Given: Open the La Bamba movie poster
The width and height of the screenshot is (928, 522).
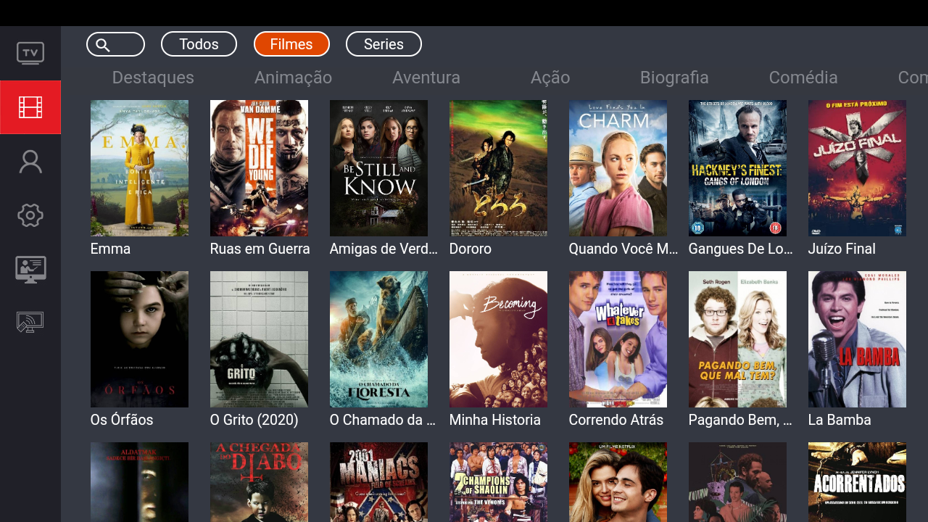Looking at the screenshot, I should pyautogui.click(x=857, y=339).
